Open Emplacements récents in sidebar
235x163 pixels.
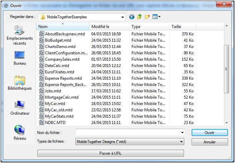pyautogui.click(x=20, y=36)
